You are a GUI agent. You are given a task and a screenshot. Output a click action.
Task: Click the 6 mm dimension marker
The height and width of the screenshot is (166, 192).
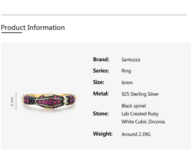12,101
